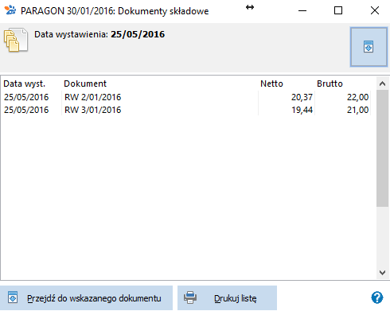
Task: Select the row RW 3/01/2016
Action: coord(187,110)
